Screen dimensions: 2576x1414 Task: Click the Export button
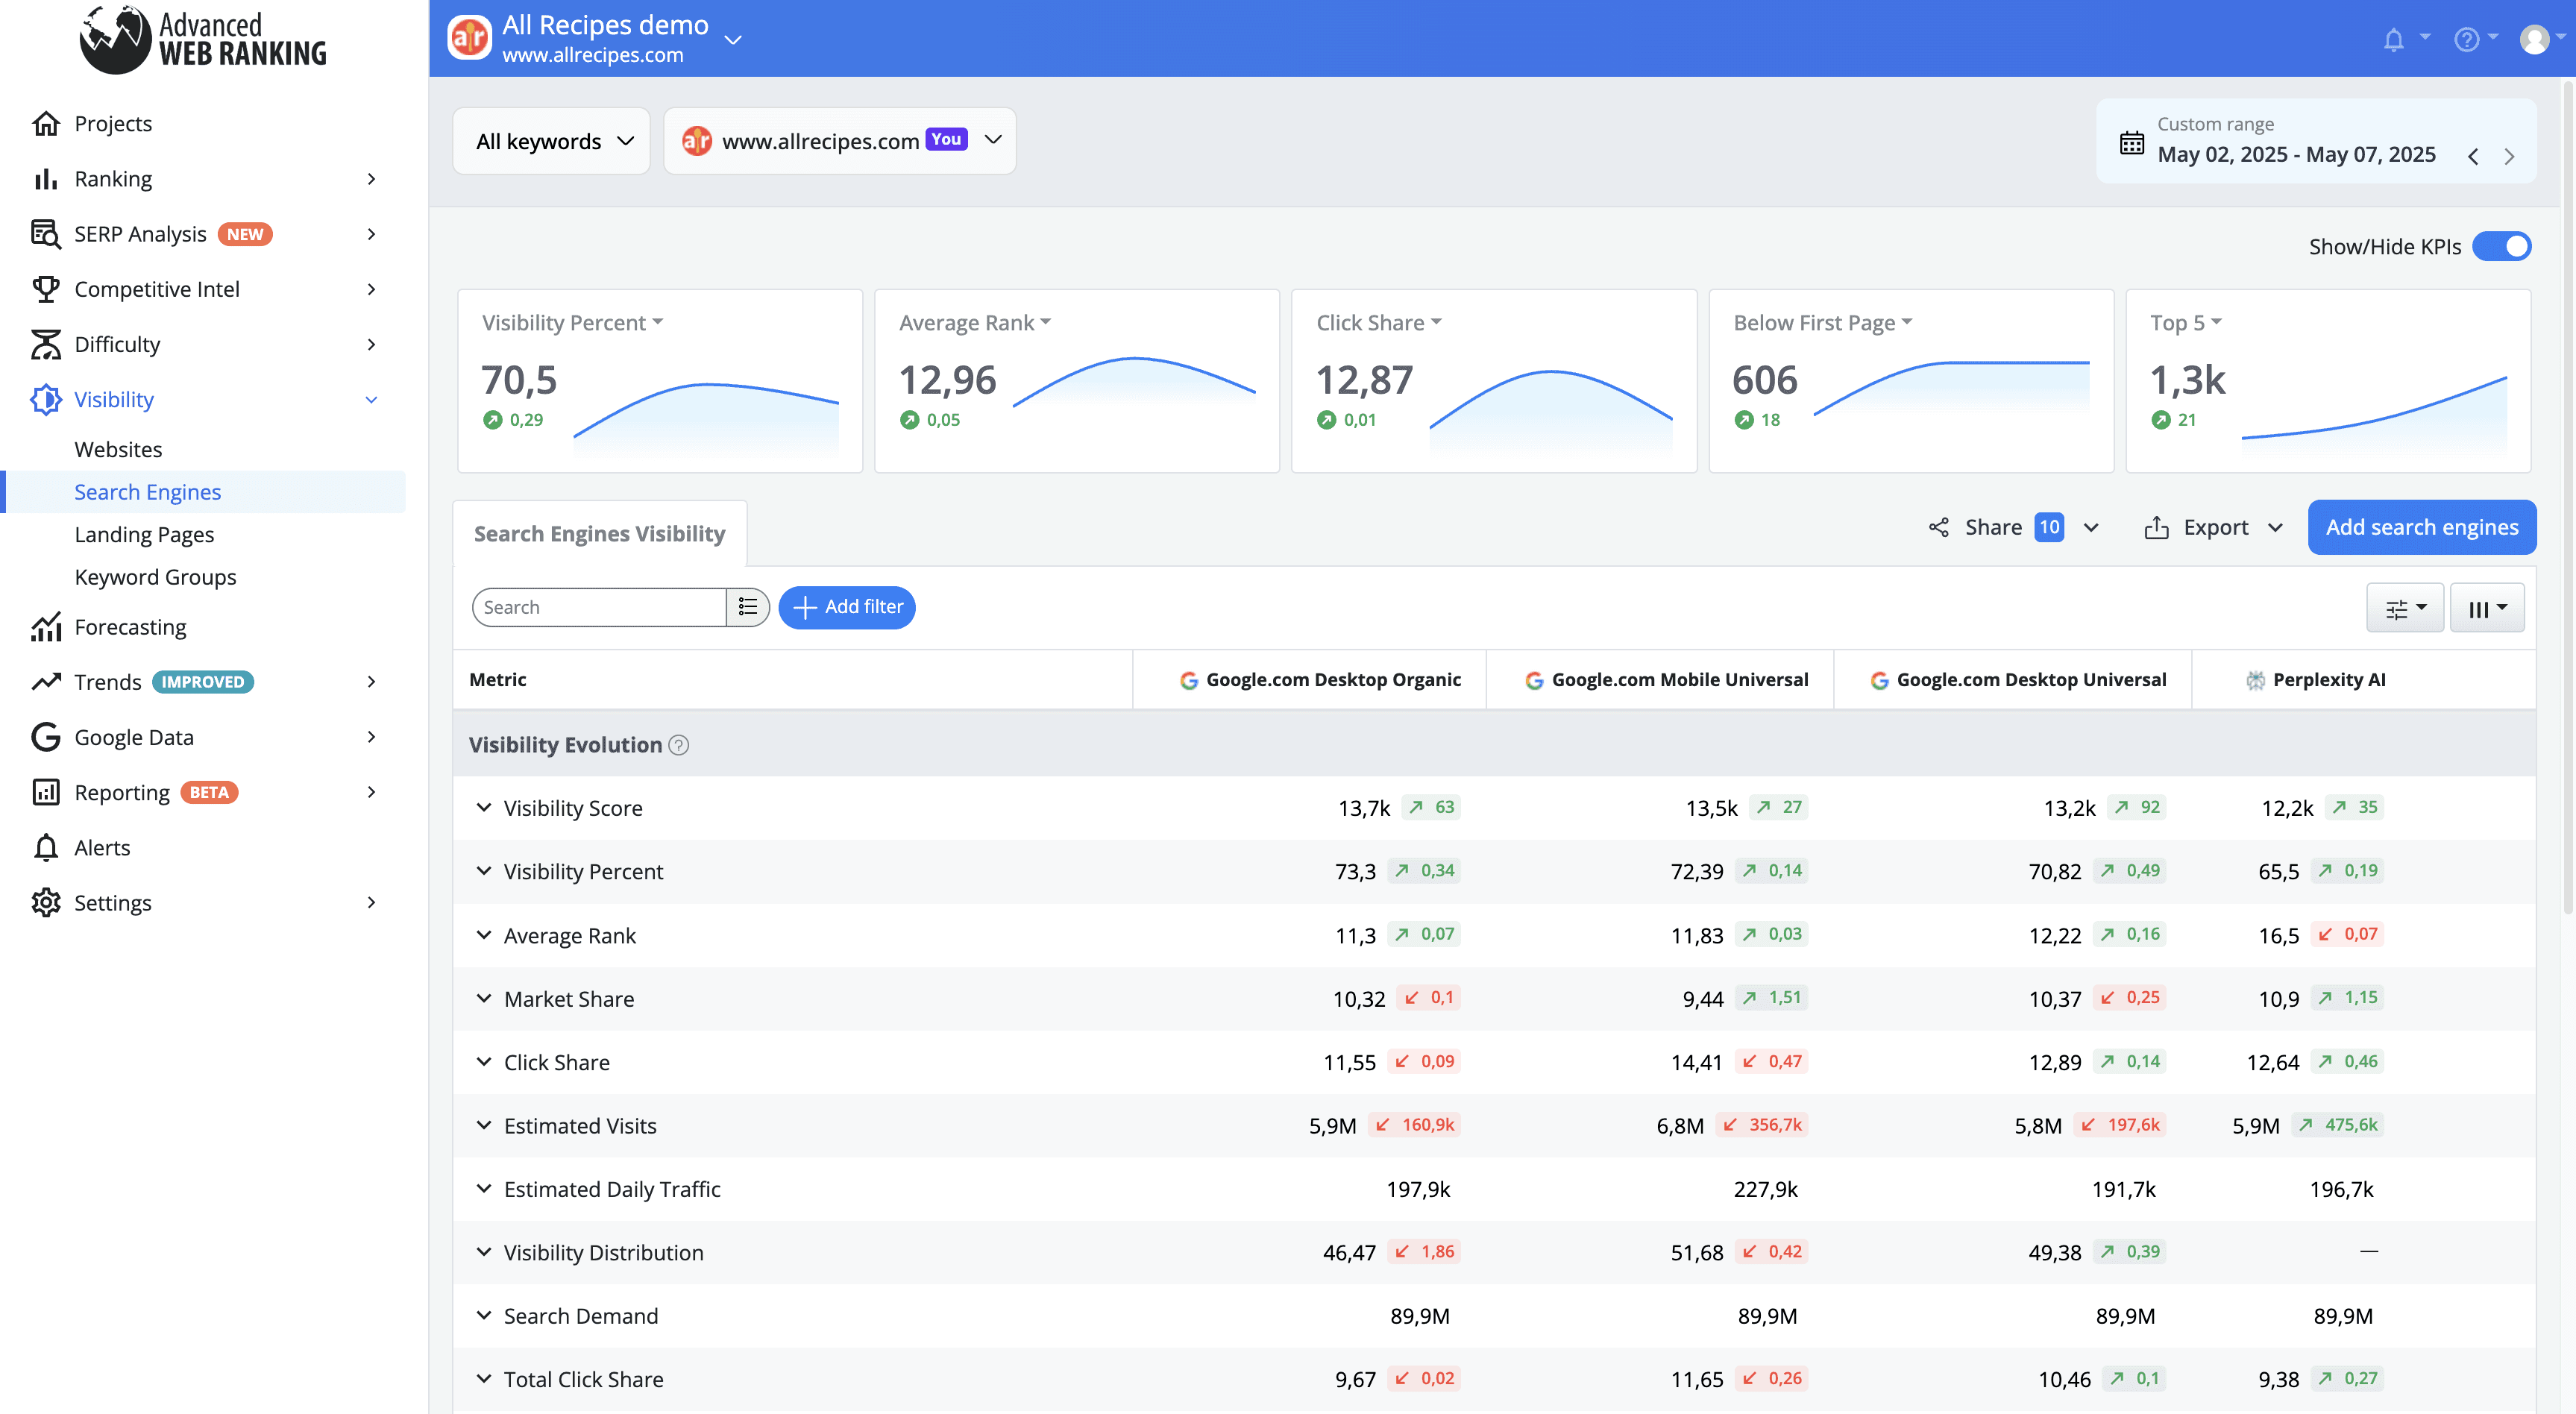2215,527
